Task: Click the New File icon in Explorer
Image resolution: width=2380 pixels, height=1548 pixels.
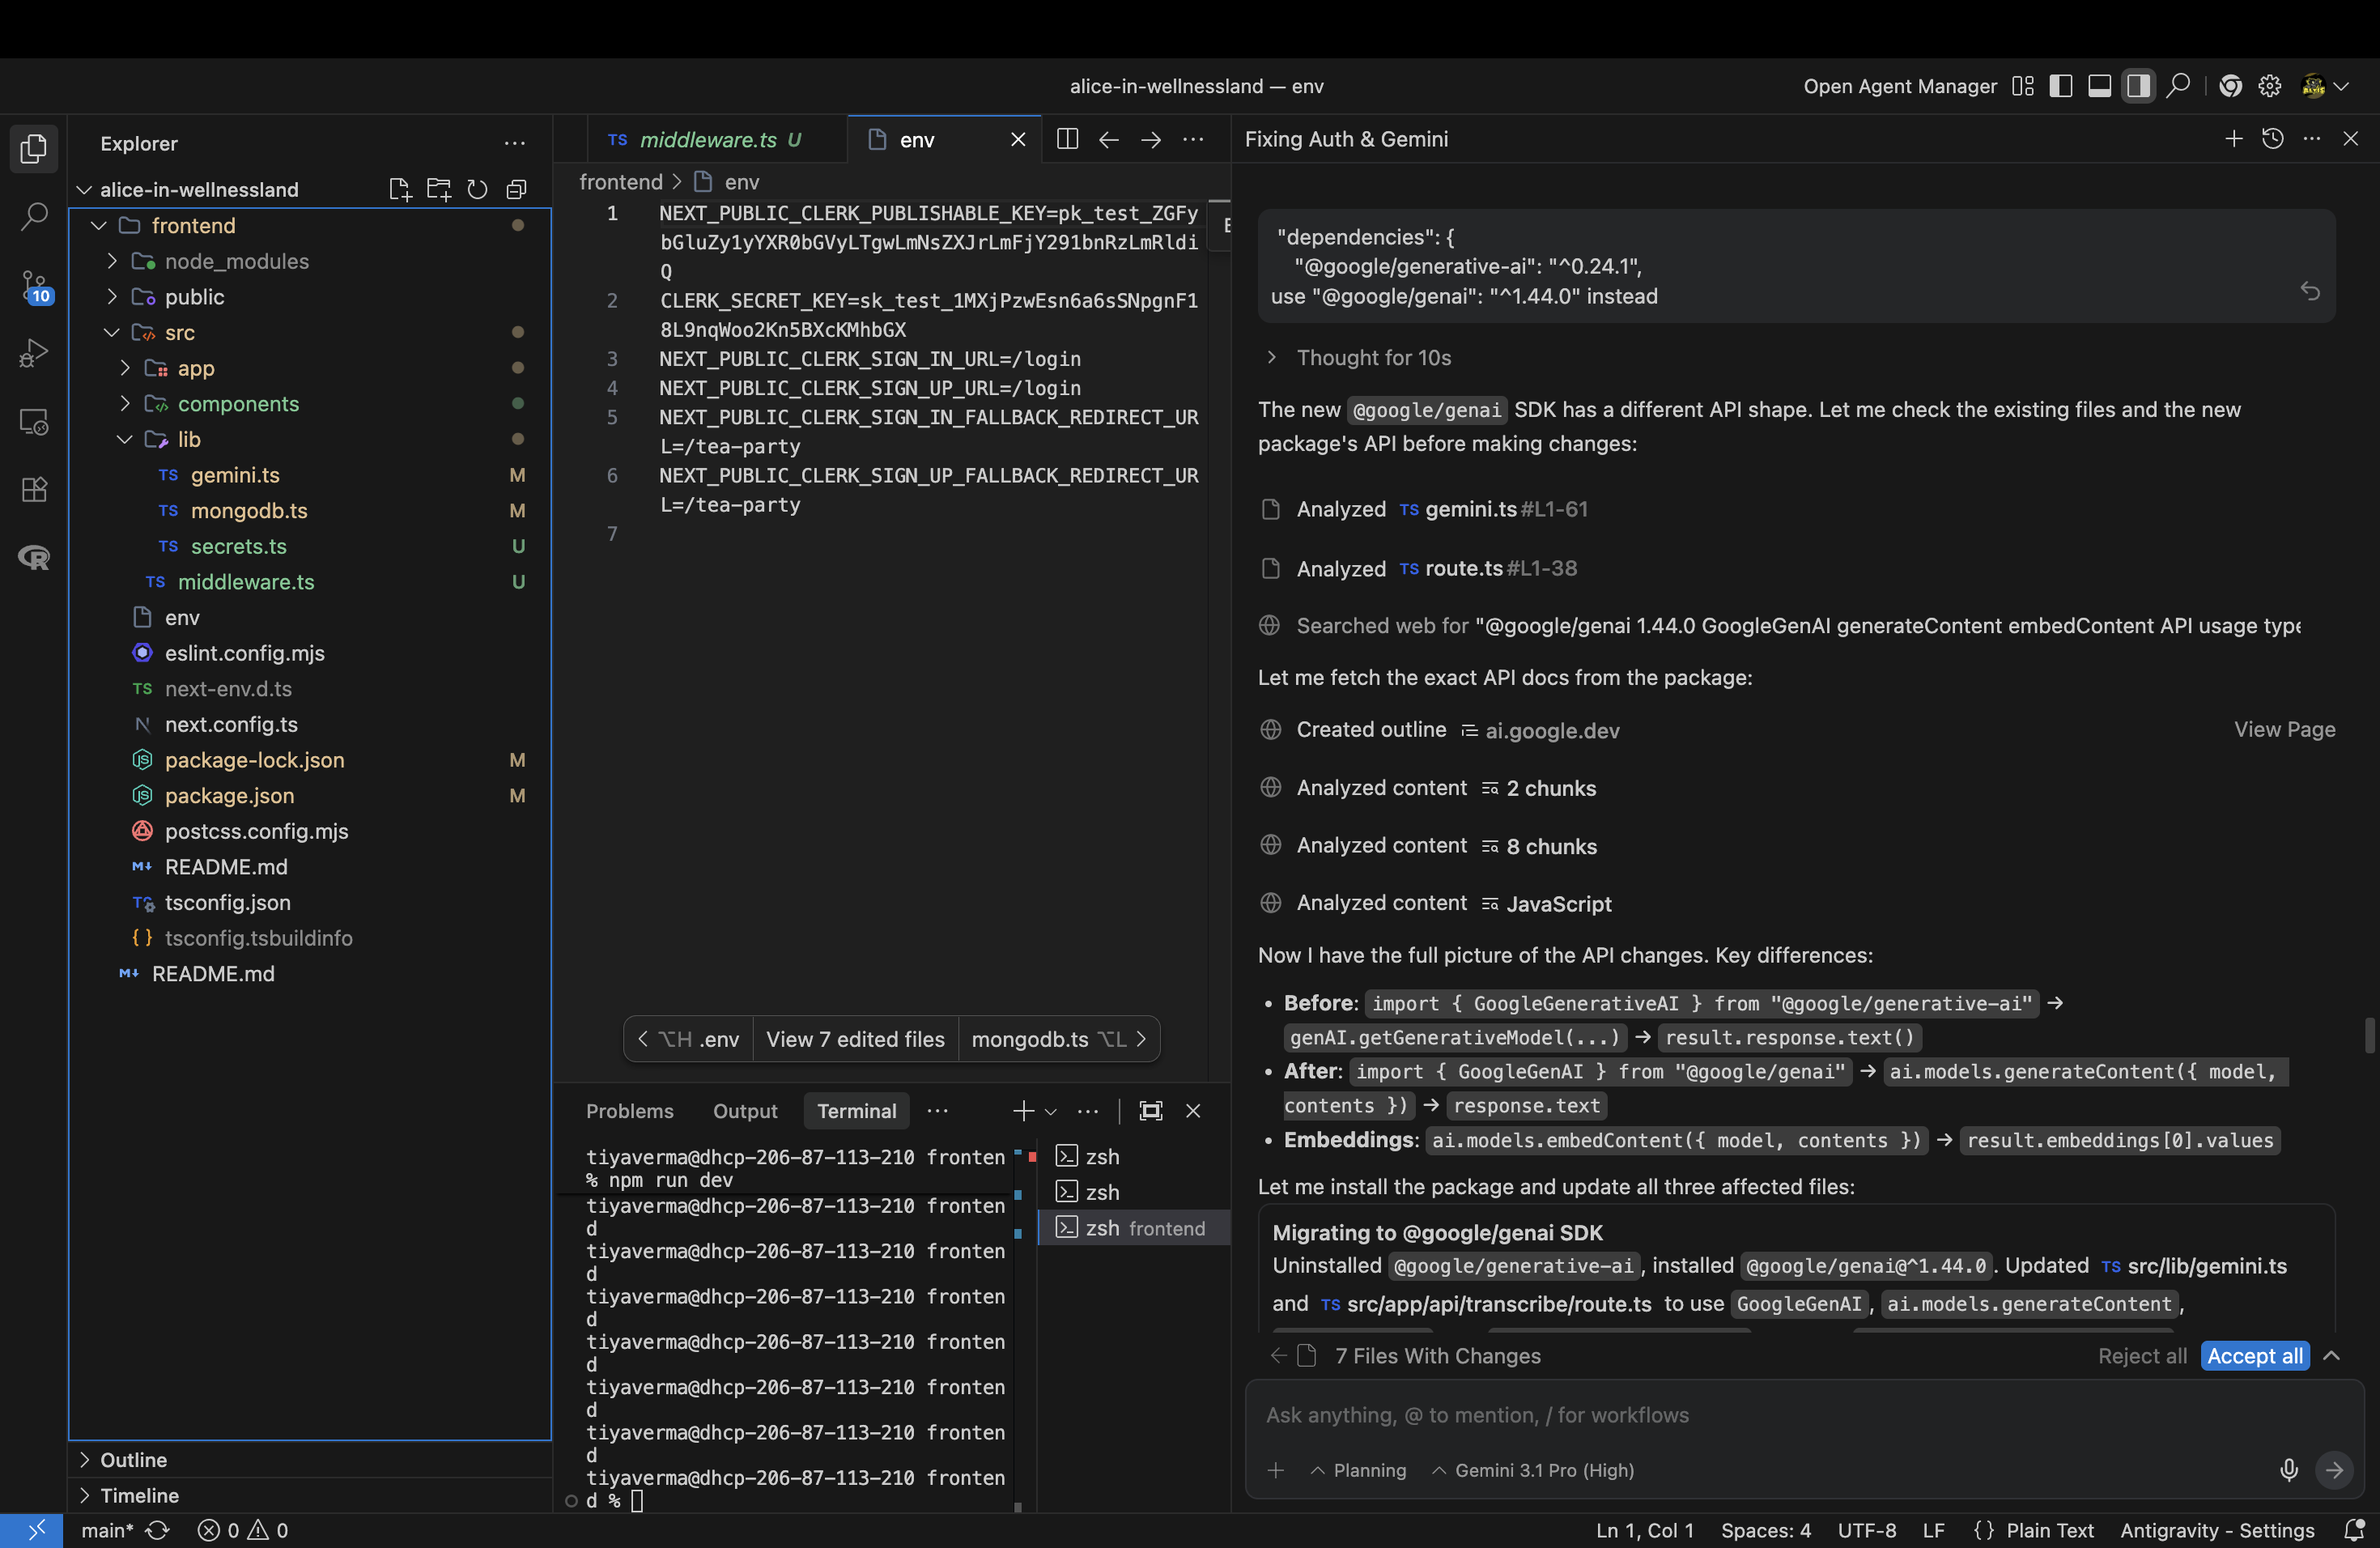Action: click(400, 190)
